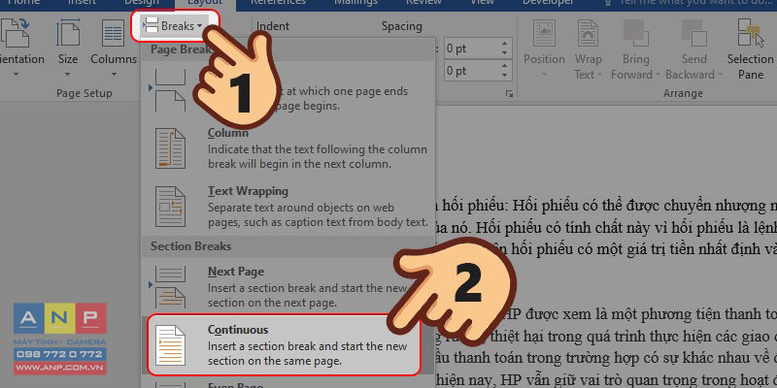Click the lower 0 pt spacing field
This screenshot has width=777, height=388.
(x=469, y=71)
